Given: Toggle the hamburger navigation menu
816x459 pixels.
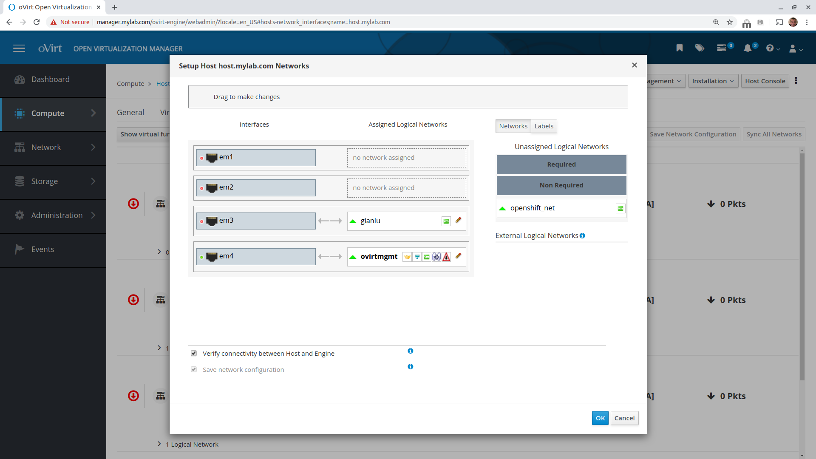Looking at the screenshot, I should (19, 48).
